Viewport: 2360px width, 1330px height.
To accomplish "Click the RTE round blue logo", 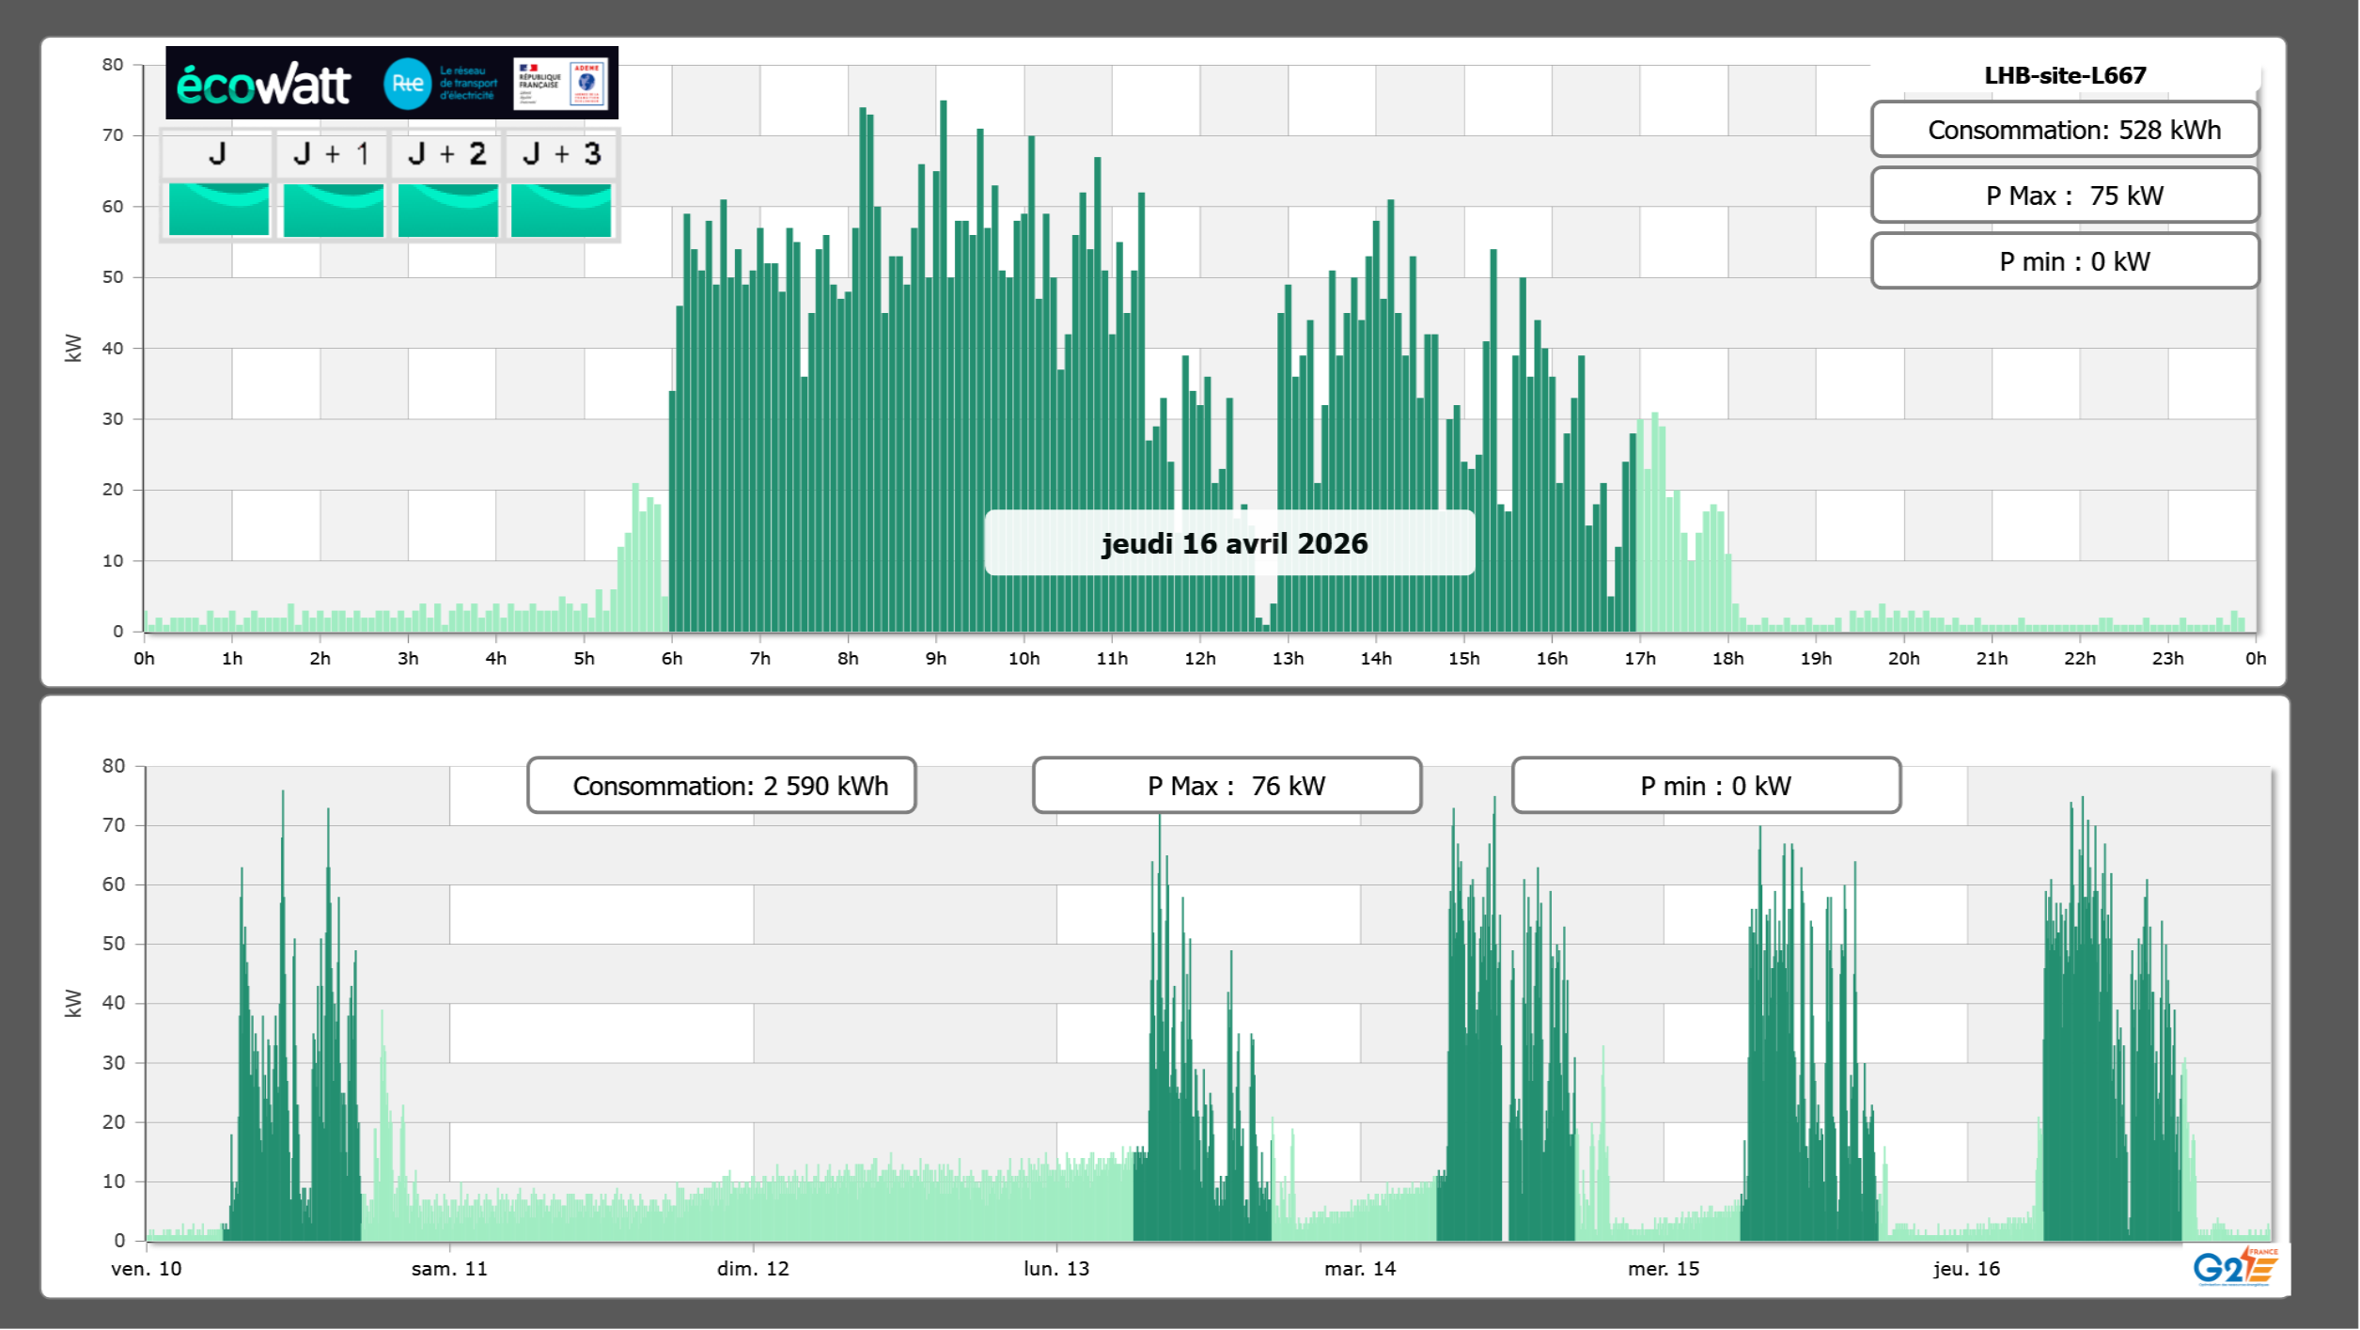I will coord(407,84).
